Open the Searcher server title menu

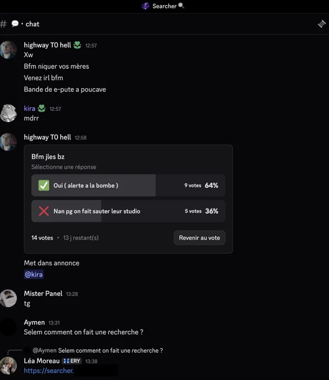pyautogui.click(x=164, y=6)
